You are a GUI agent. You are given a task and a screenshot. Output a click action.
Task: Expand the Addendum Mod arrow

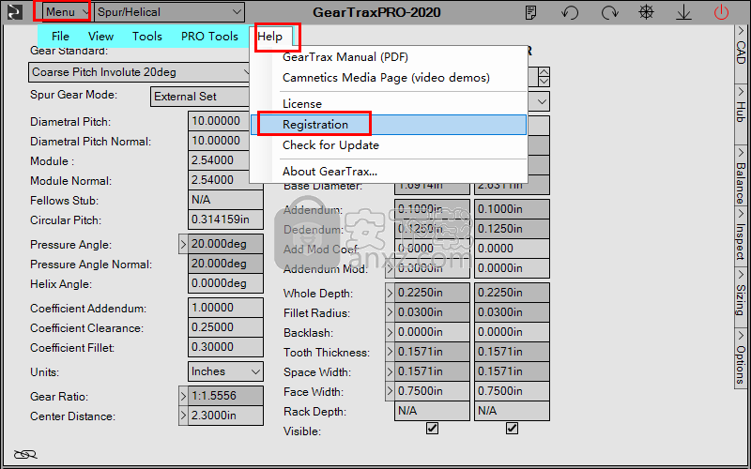point(390,268)
